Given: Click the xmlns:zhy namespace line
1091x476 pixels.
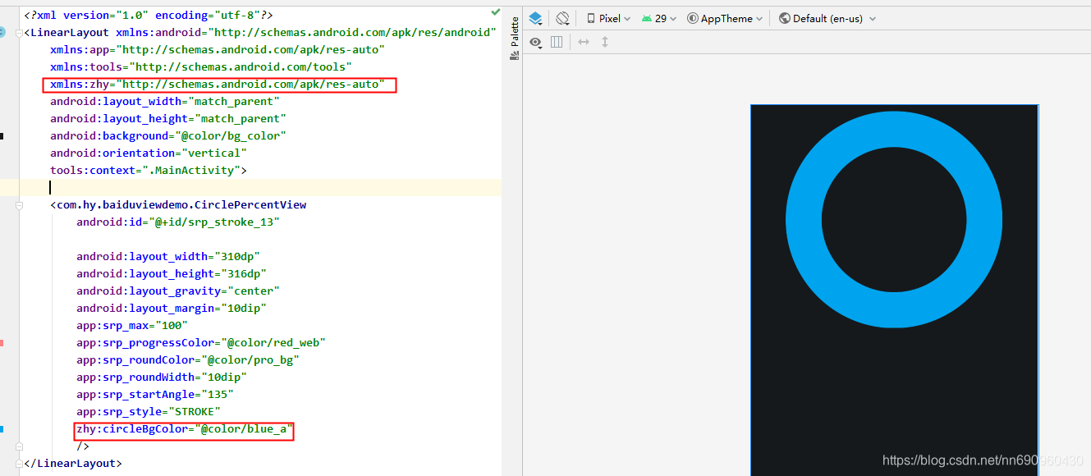Looking at the screenshot, I should (x=218, y=84).
